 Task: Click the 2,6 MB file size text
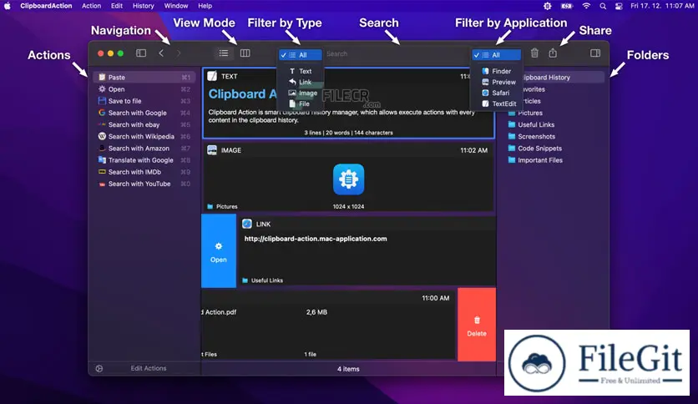[316, 312]
